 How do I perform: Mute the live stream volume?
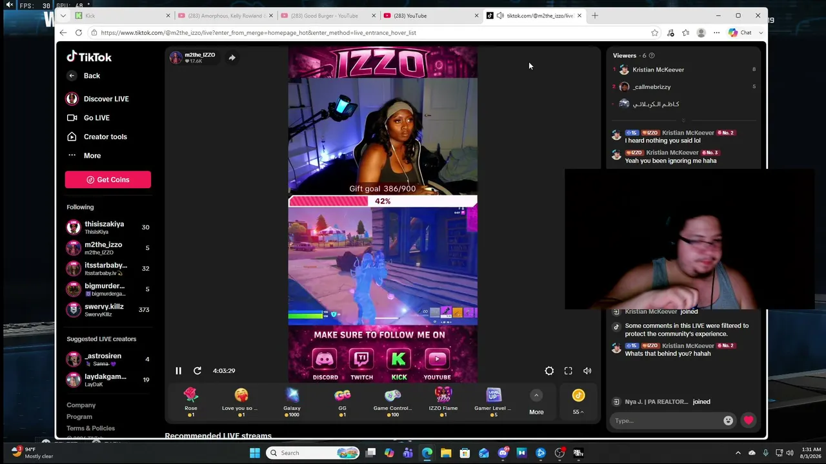[x=587, y=371]
